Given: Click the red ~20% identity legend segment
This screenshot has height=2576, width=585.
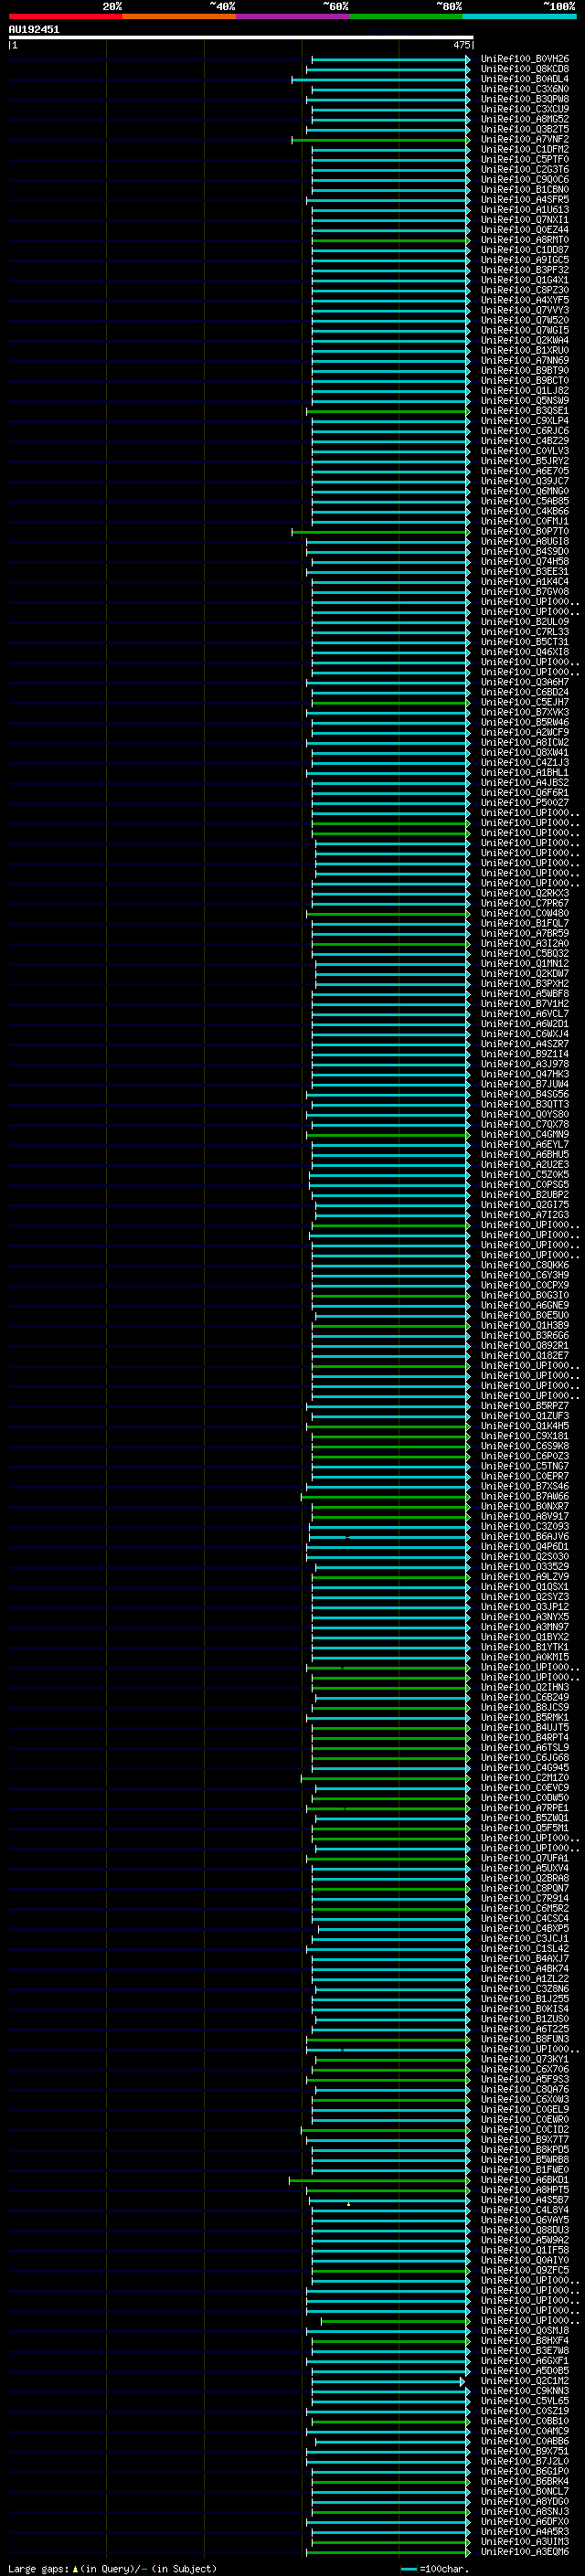Looking at the screenshot, I should point(65,16).
